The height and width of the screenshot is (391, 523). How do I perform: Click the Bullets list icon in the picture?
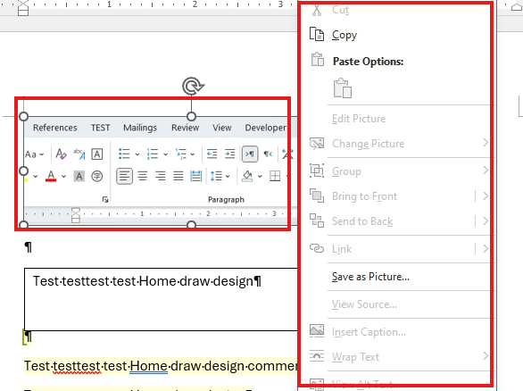[x=124, y=154]
